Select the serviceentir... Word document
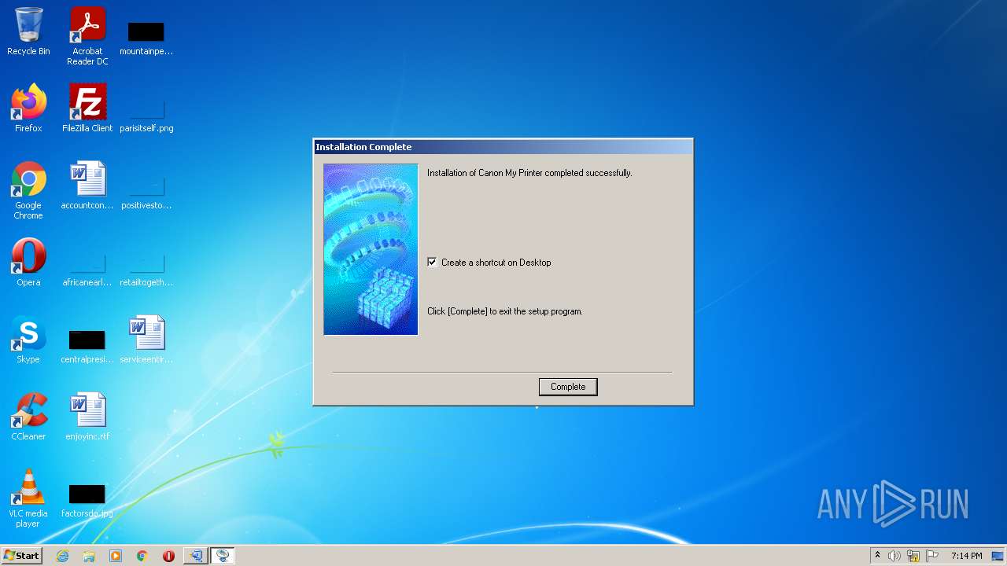 click(x=146, y=340)
